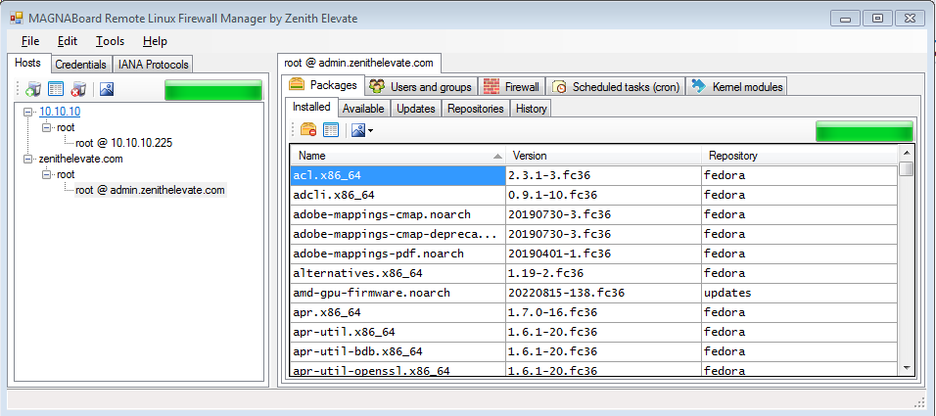Open the Help menu

156,41
